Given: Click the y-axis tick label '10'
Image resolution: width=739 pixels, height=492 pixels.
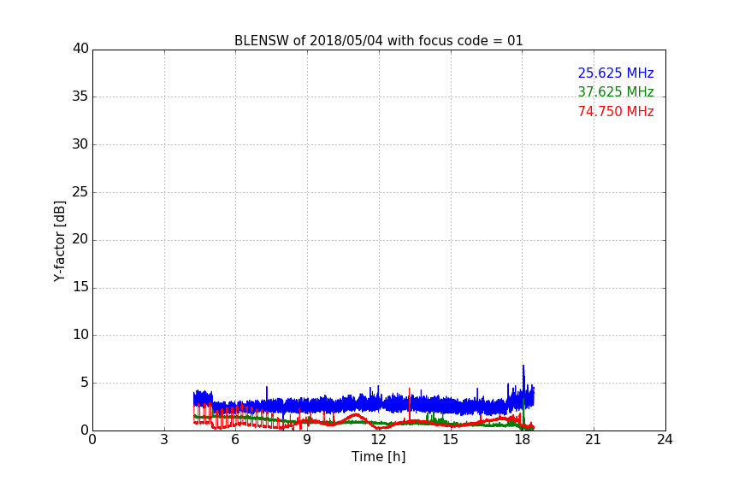Looking at the screenshot, I should coord(80,335).
